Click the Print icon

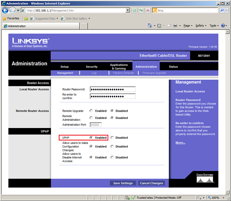pos(175,26)
